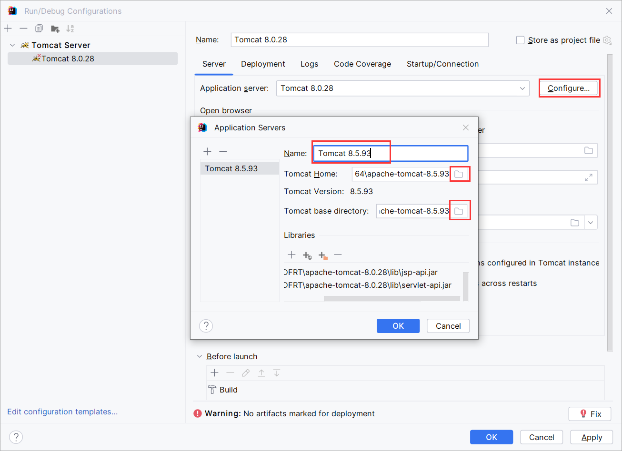Browse for Tomcat Home folder
622x451 pixels.
click(459, 174)
